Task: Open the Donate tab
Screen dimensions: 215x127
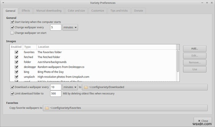Action: 139,11
